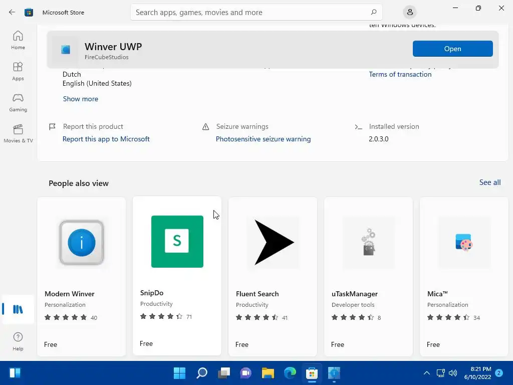Open the Apps section in sidebar
The image size is (513, 385).
[18, 71]
